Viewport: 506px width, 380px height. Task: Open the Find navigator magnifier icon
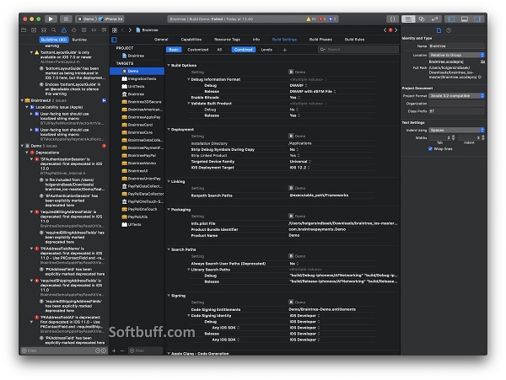point(54,30)
